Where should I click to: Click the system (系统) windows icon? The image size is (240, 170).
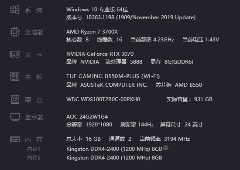point(15,10)
